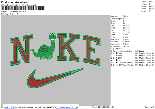This screenshot has width=155, height=109.
Task: Open the novapdf.com website link
Action: pyautogui.click(x=67, y=107)
